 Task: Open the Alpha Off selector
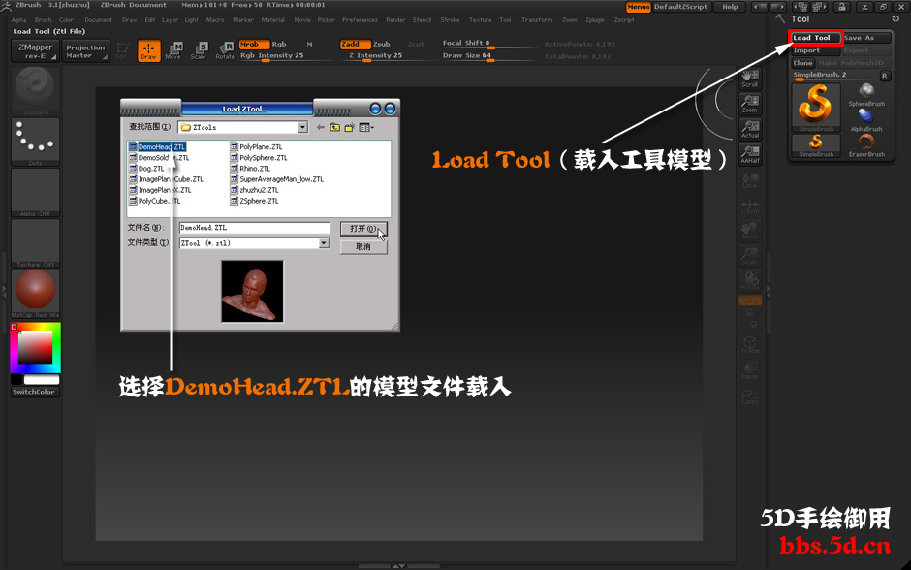(36, 192)
